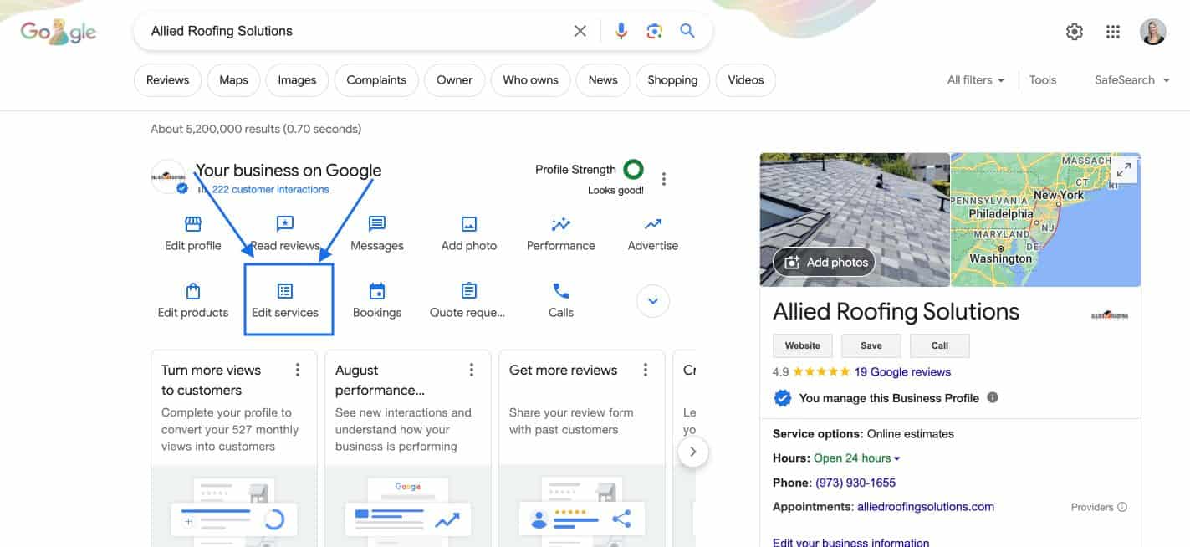Viewport: 1190px width, 547px height.
Task: Select the Complaints filter chip
Action: click(x=376, y=80)
